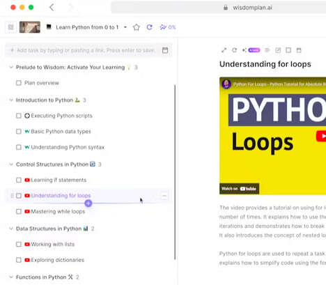Favorite the plan with the star icon
326x285 pixels.
137,27
